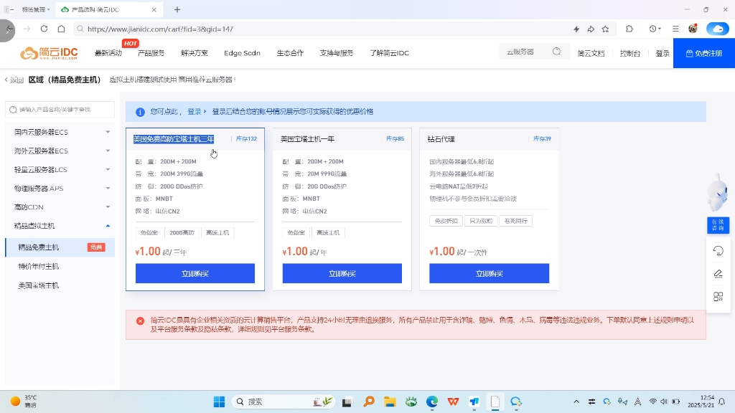The height and width of the screenshot is (413, 735).
Task: Open 了解简云IDC menu item
Action: pos(389,53)
